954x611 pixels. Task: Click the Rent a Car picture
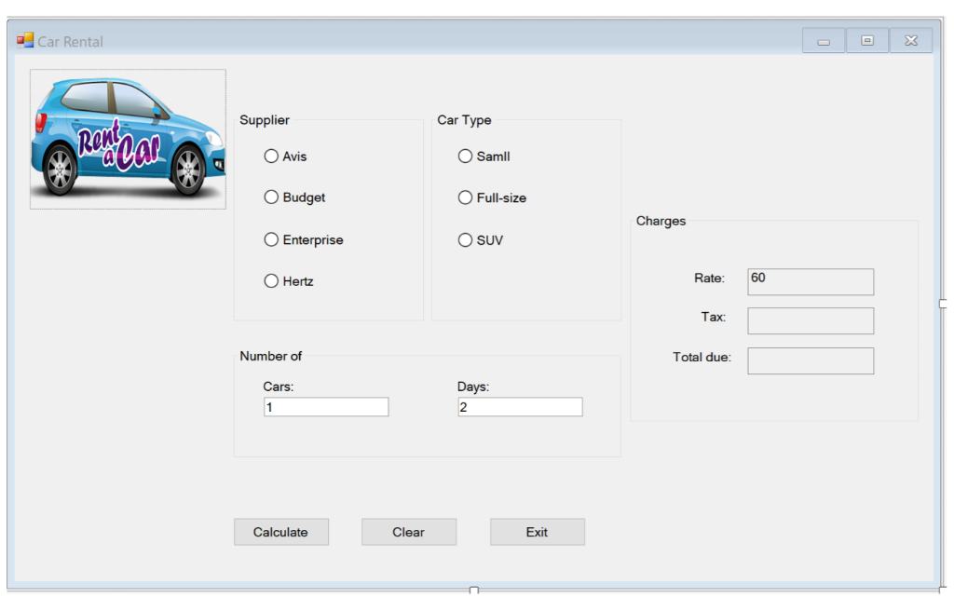pos(128,140)
